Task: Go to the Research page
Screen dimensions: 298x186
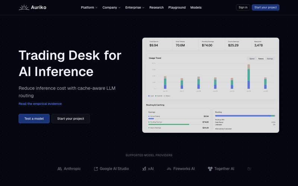Action: click(x=156, y=7)
